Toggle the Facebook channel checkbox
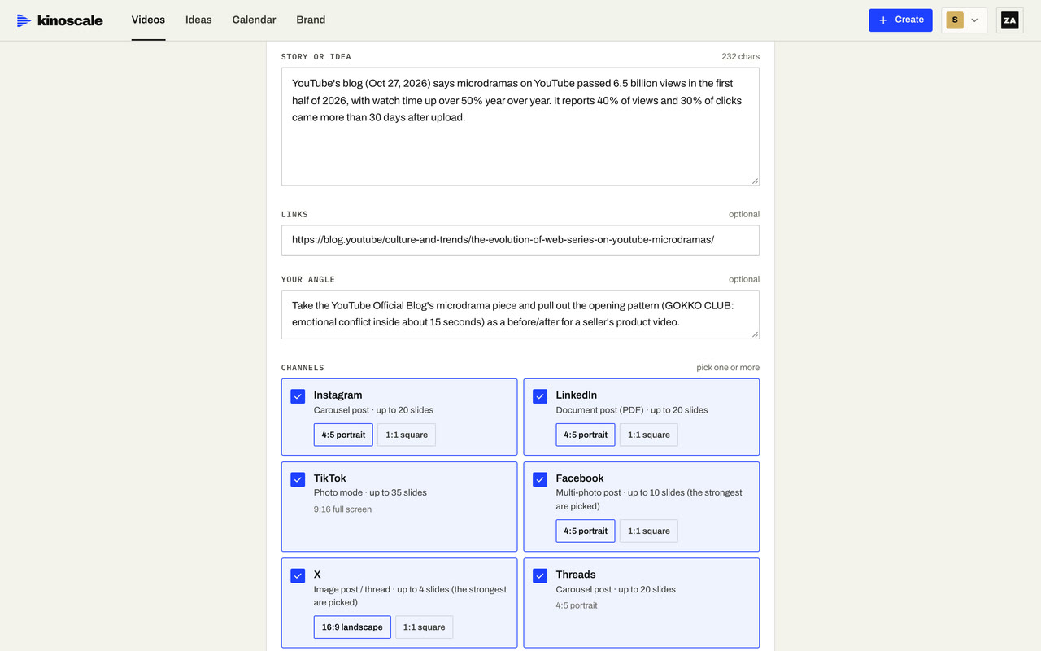Viewport: 1041px width, 651px height. [540, 479]
